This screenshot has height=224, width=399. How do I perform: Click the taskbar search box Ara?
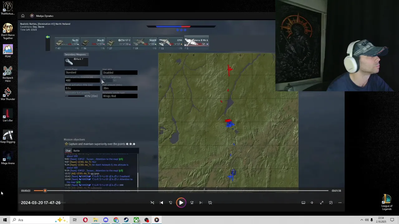point(40,220)
